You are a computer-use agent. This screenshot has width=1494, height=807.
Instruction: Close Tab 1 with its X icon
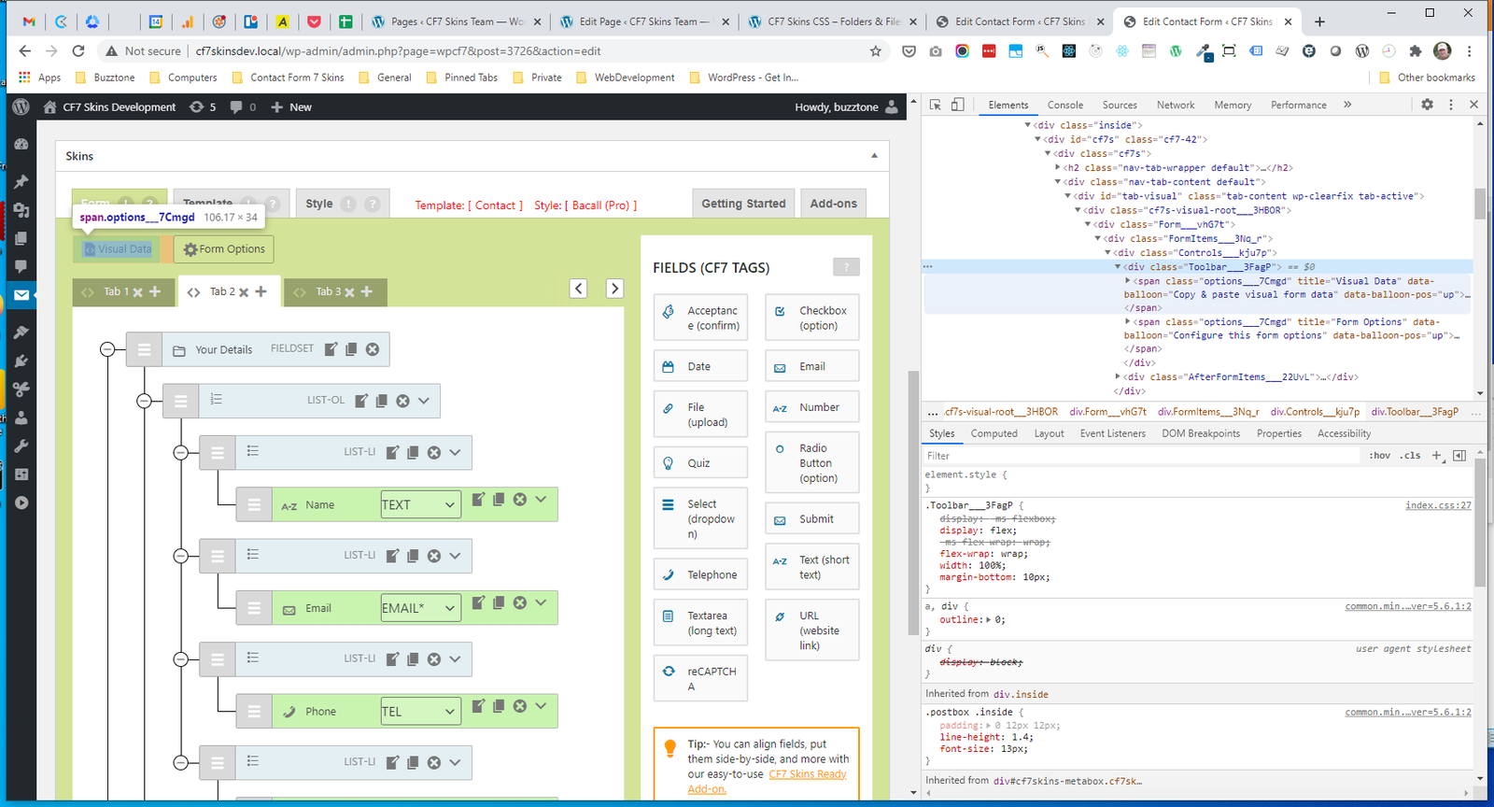(137, 292)
